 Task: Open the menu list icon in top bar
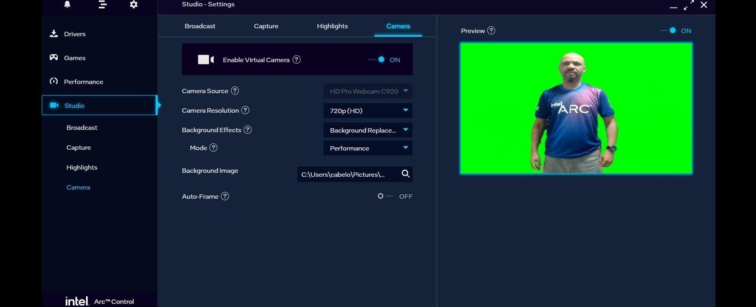coord(102,4)
